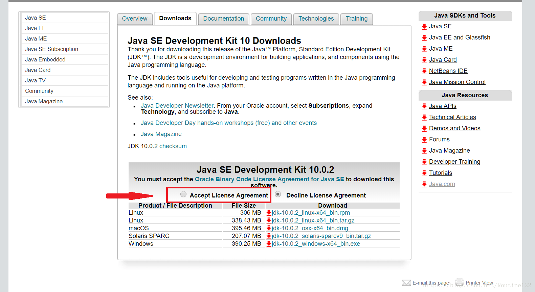
Task: Download jdk-10.0.2_windows-x64_bin.exe file link
Action: 316,244
